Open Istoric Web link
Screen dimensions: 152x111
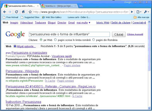point(103,23)
